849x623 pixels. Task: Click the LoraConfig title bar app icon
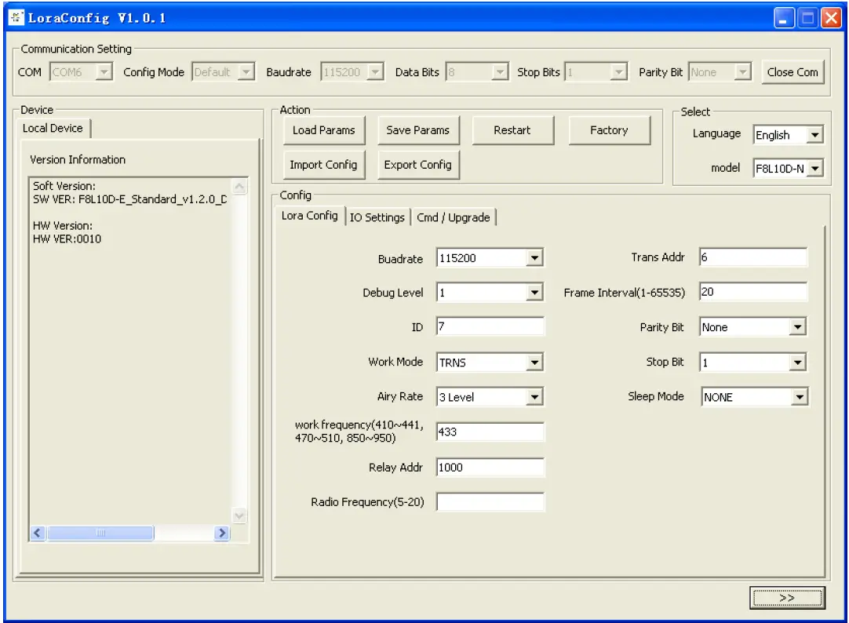(16, 17)
